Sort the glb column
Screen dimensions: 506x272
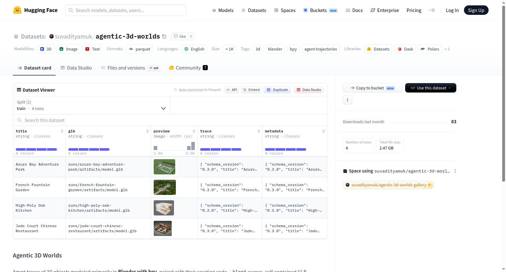click(x=147, y=131)
